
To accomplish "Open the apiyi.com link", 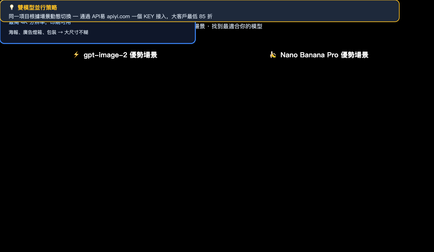I will coord(119,16).
